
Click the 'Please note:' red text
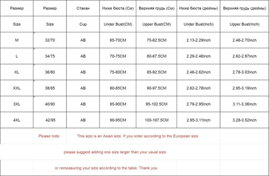pos(49,136)
